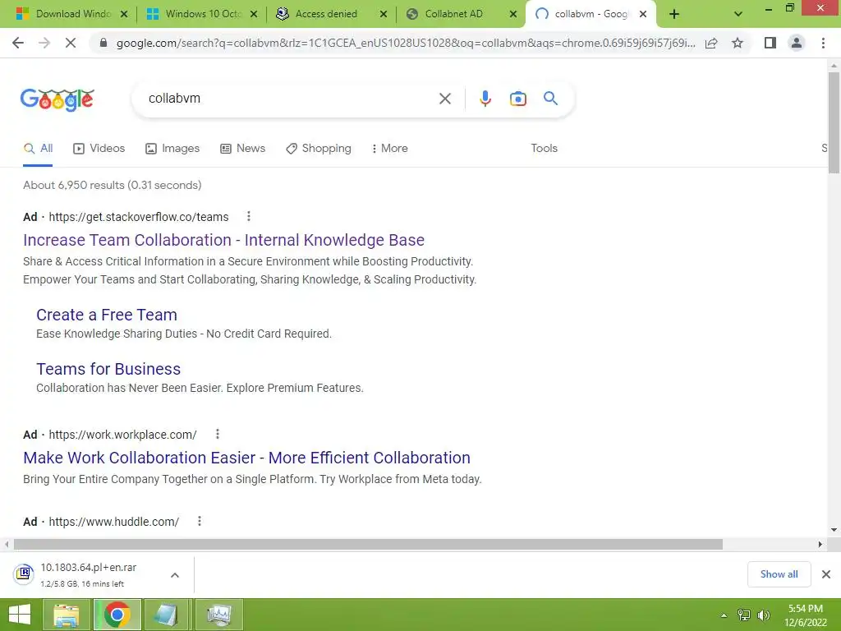Open Teams for Business link
841x631 pixels.
pos(108,369)
